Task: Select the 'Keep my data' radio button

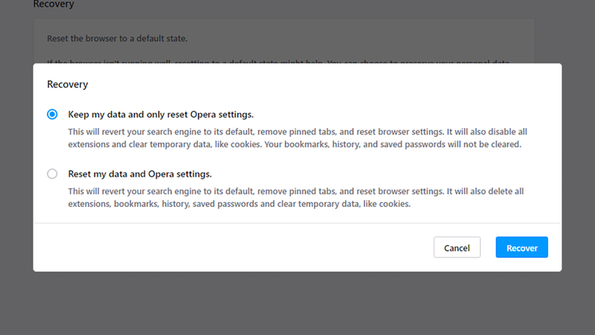Action: [x=52, y=115]
